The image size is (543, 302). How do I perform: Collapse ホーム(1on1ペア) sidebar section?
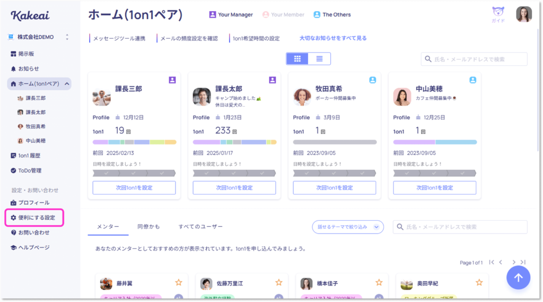67,83
